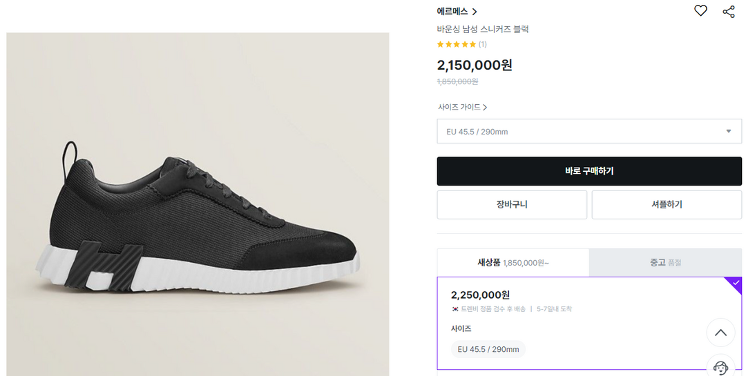Click the share icon
Viewport: 746px width, 376px height.
pyautogui.click(x=729, y=11)
